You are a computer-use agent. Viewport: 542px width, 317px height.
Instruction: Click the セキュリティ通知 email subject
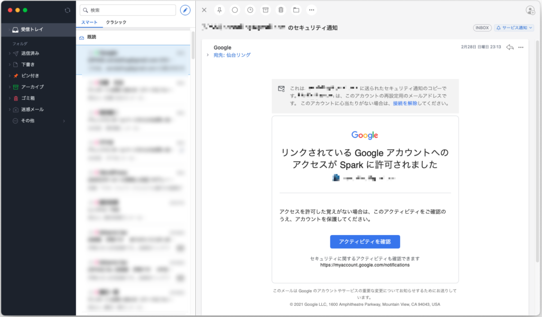pos(269,28)
